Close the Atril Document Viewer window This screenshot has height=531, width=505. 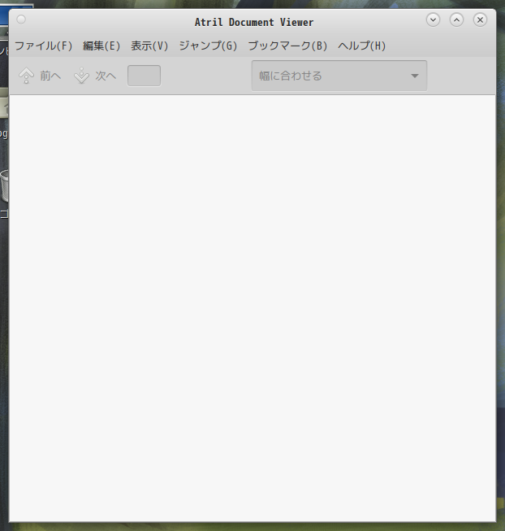point(480,20)
